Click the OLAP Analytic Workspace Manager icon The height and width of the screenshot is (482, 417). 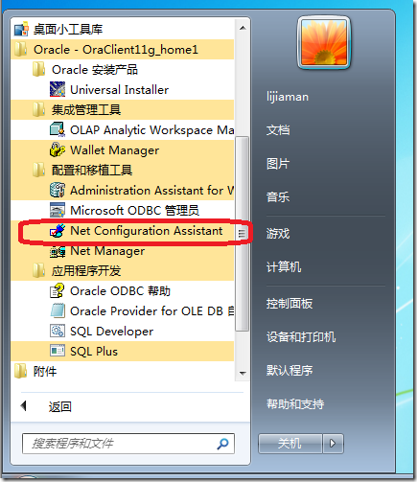coord(58,129)
